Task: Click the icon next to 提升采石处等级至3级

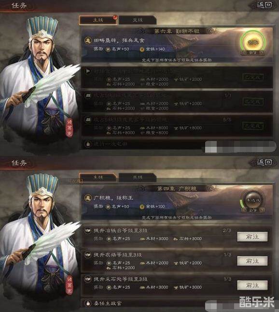Action: point(88,279)
